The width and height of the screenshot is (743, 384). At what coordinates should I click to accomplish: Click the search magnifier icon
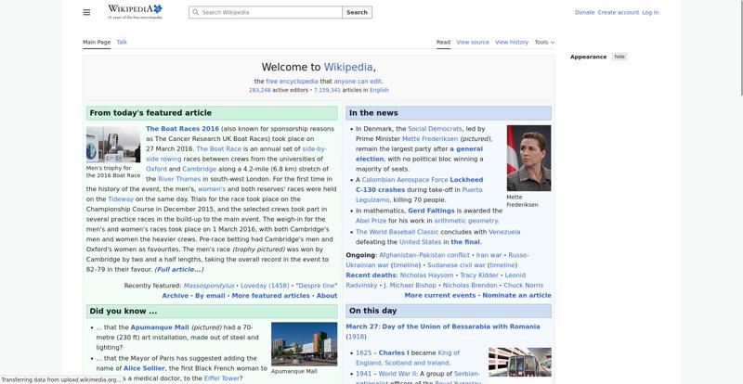pyautogui.click(x=195, y=13)
